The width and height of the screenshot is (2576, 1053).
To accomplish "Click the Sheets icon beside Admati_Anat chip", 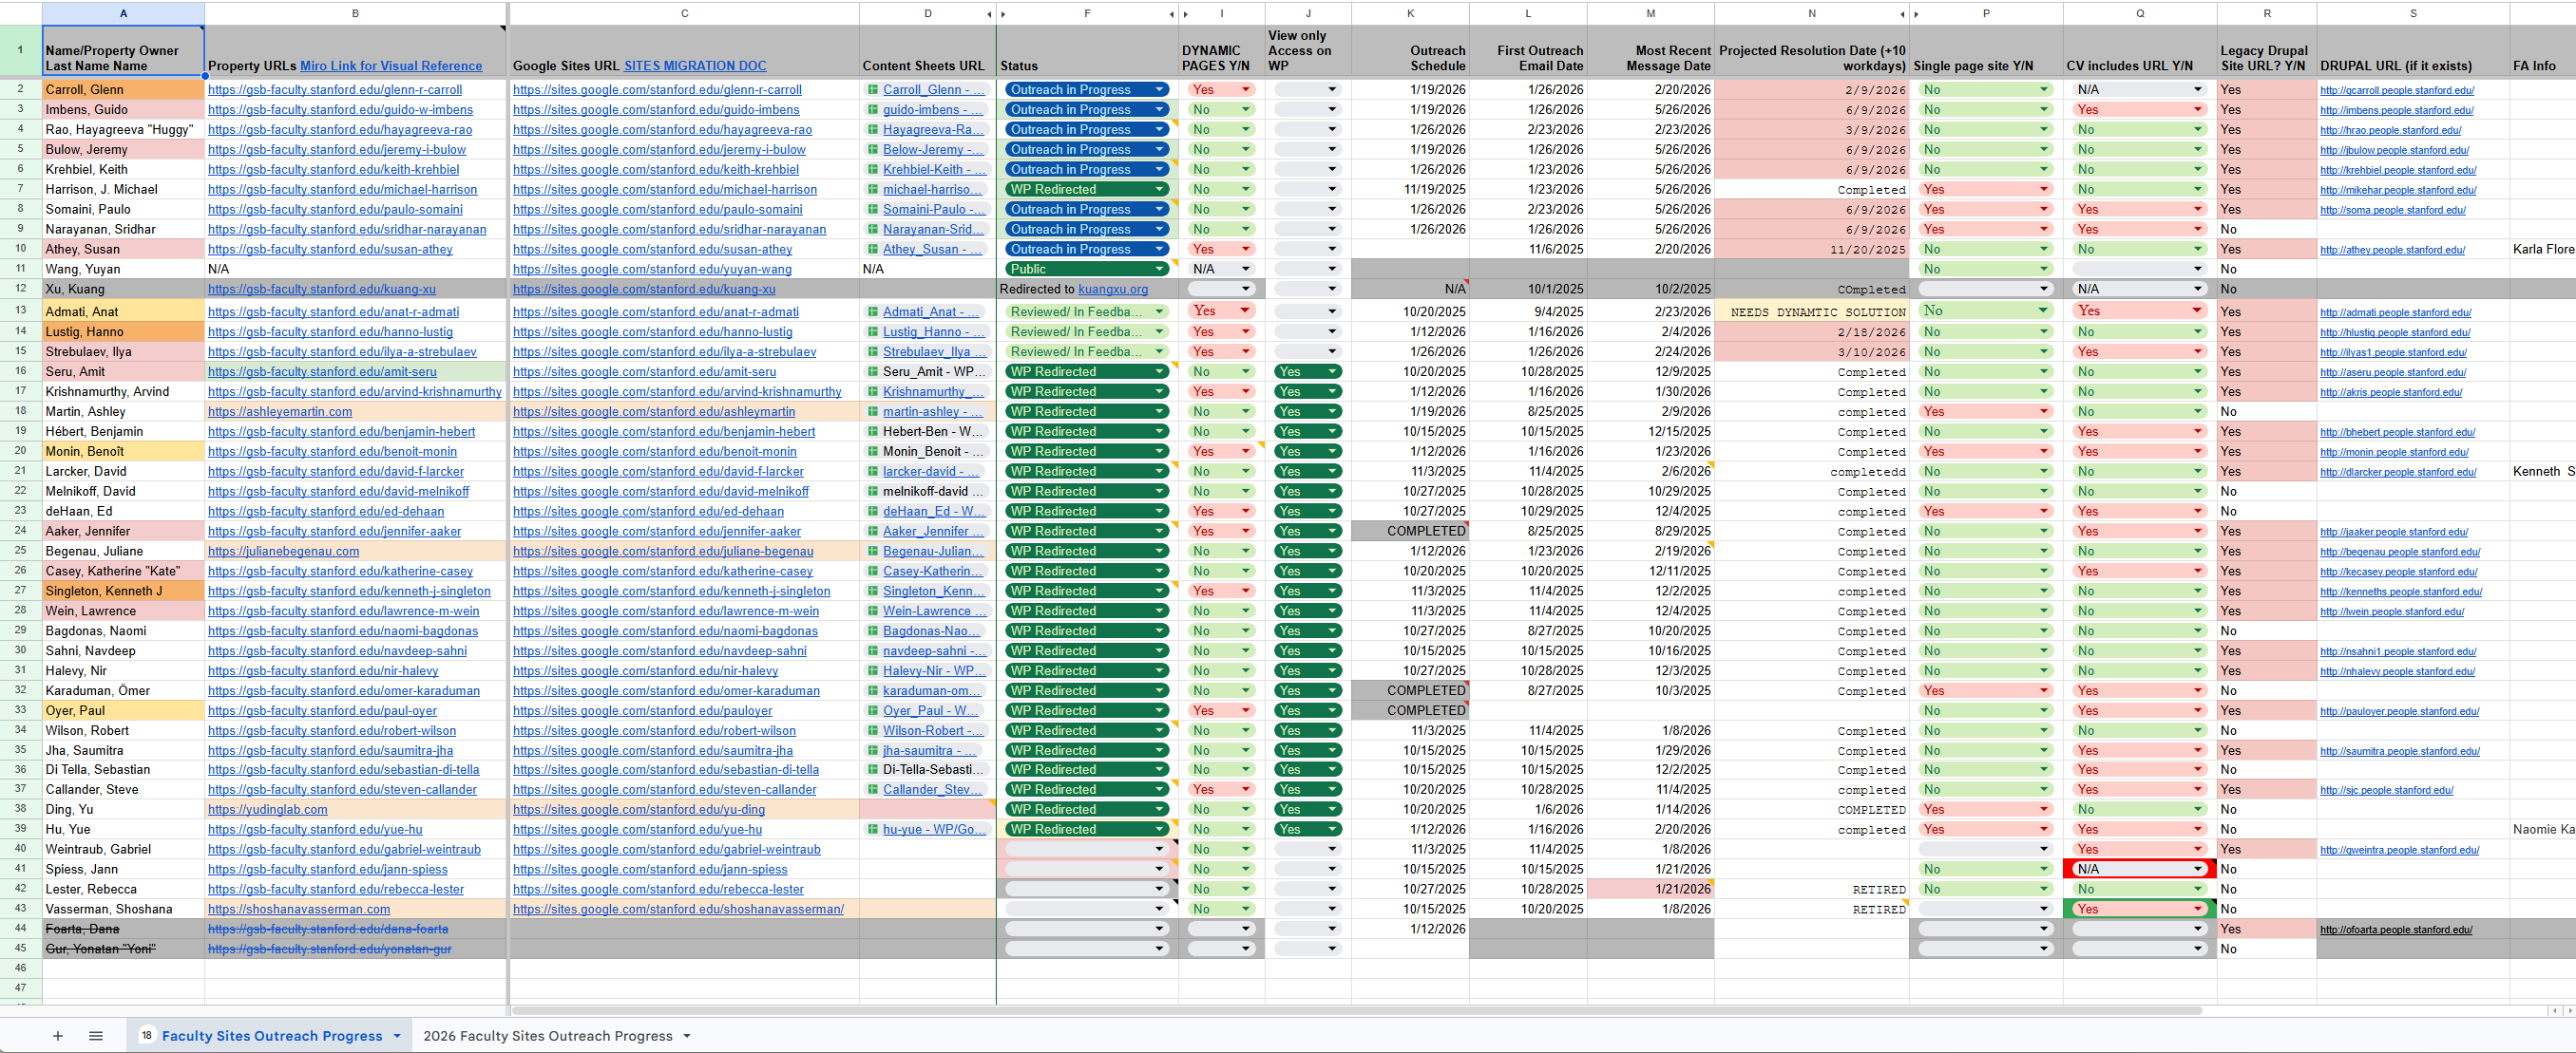I will (x=873, y=311).
